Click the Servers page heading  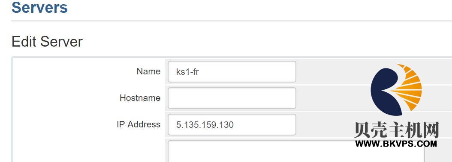click(39, 7)
